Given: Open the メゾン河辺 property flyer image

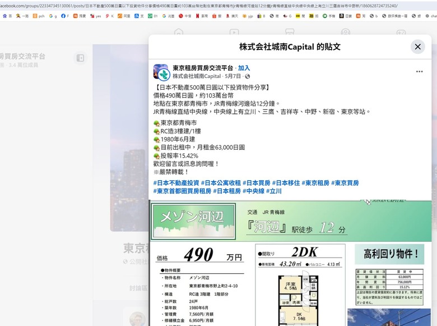Looking at the screenshot, I should point(290,263).
